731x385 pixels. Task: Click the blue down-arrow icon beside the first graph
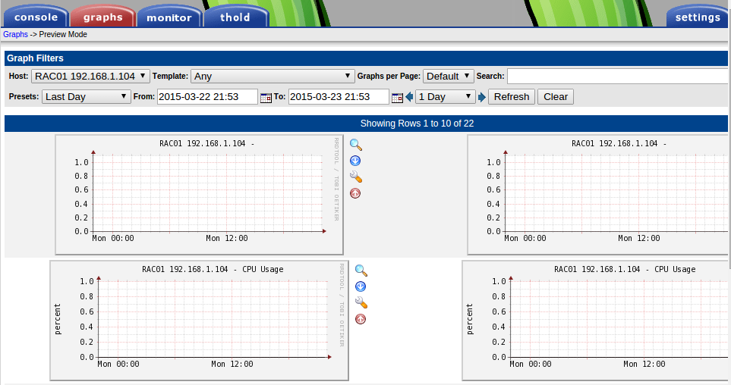click(355, 161)
